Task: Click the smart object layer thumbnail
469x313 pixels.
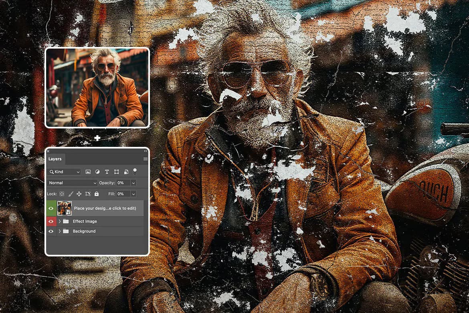Action: pos(65,209)
